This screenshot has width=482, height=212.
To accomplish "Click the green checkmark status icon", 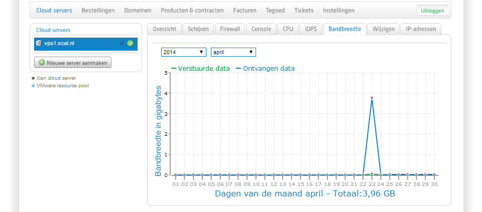I will point(130,44).
